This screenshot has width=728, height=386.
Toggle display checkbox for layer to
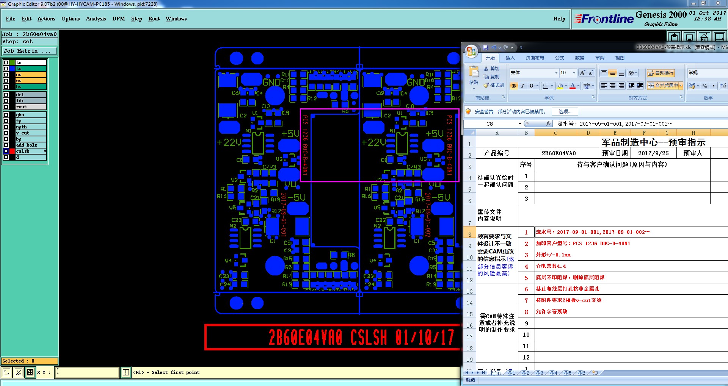(x=6, y=63)
